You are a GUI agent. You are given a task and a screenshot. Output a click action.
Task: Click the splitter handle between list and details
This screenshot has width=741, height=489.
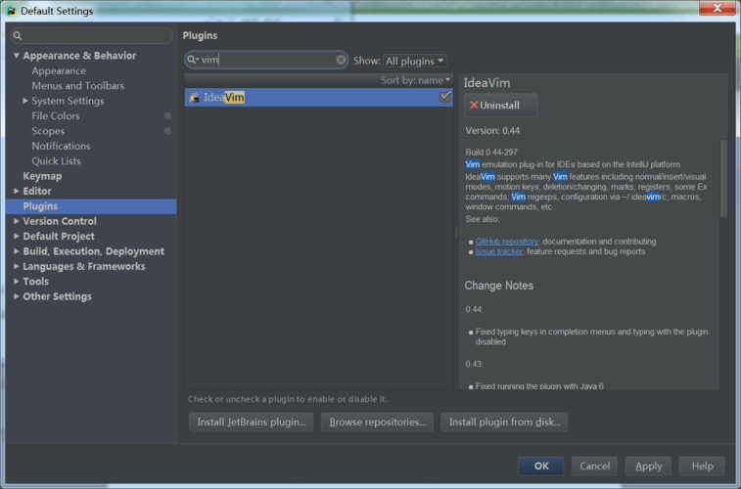pos(456,232)
